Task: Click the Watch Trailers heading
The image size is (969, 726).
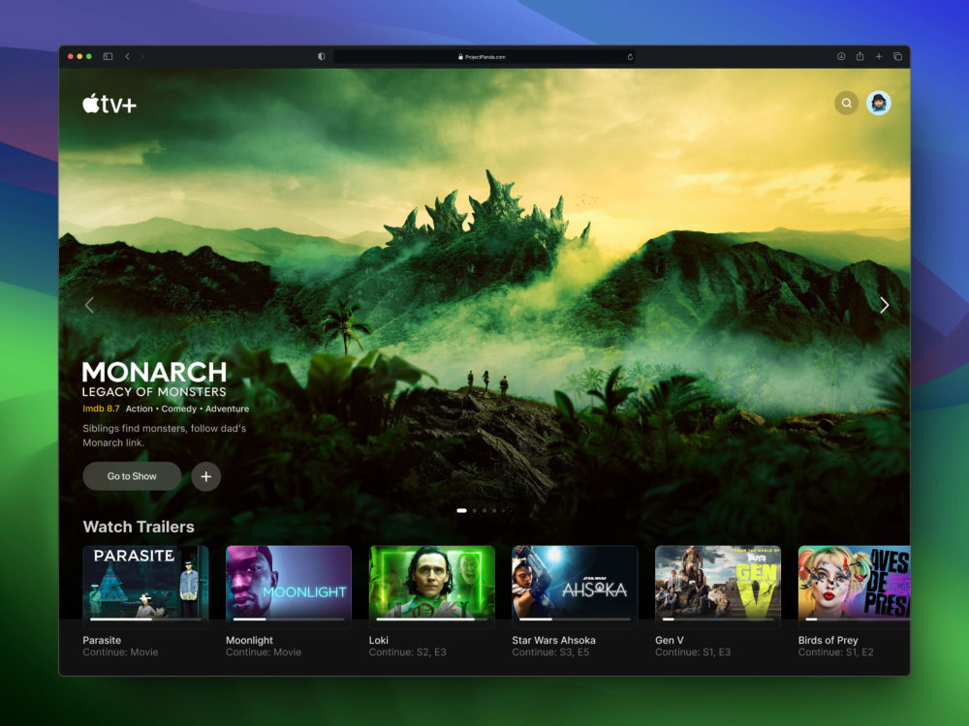Action: click(x=139, y=527)
